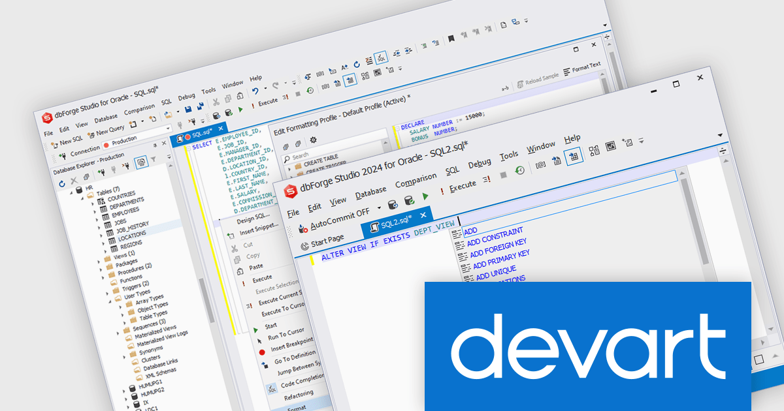784x411 pixels.
Task: Click the schema diagram icon in front toolbar
Action: tap(594, 151)
